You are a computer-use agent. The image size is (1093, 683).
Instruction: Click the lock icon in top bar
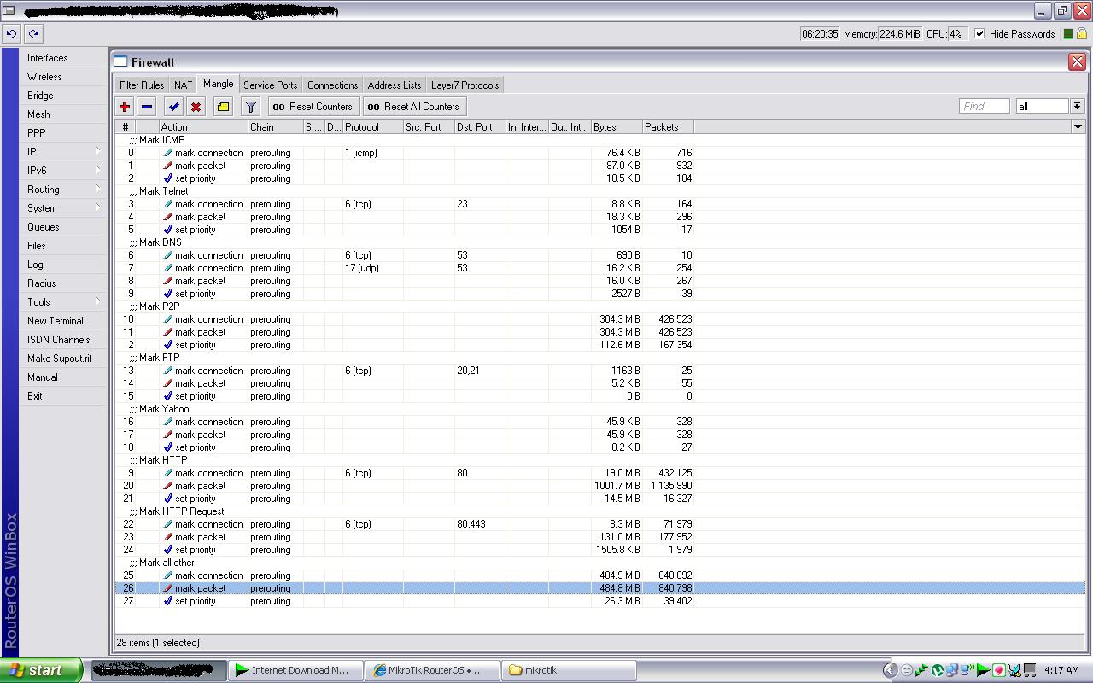pos(1081,34)
